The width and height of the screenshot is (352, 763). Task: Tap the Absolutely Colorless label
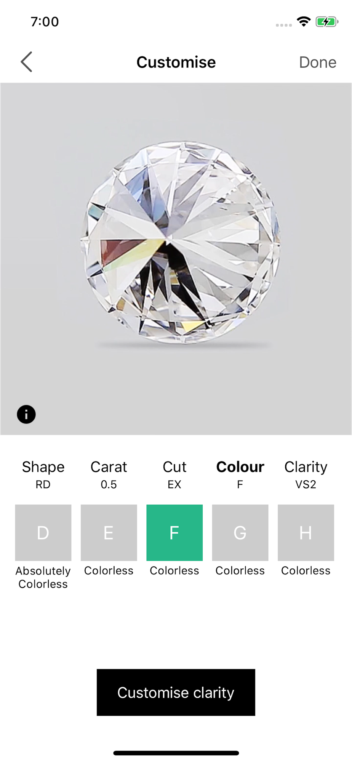click(x=43, y=578)
